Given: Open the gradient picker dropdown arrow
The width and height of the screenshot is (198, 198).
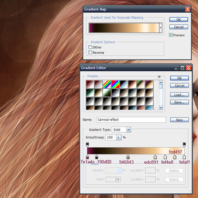Looking at the screenshot, I should (x=161, y=28).
